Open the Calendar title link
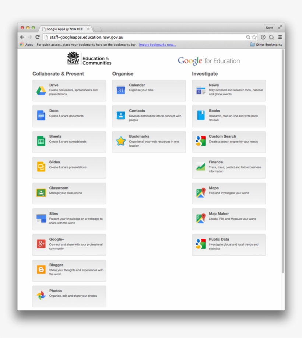302x338 pixels. (x=137, y=85)
